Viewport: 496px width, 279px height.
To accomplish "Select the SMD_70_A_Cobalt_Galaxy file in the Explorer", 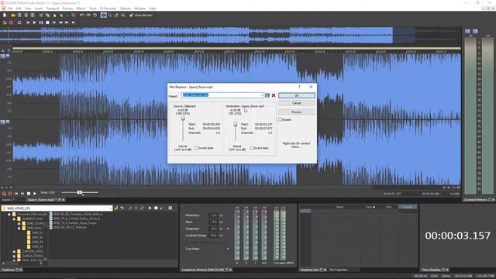I will coord(77,219).
